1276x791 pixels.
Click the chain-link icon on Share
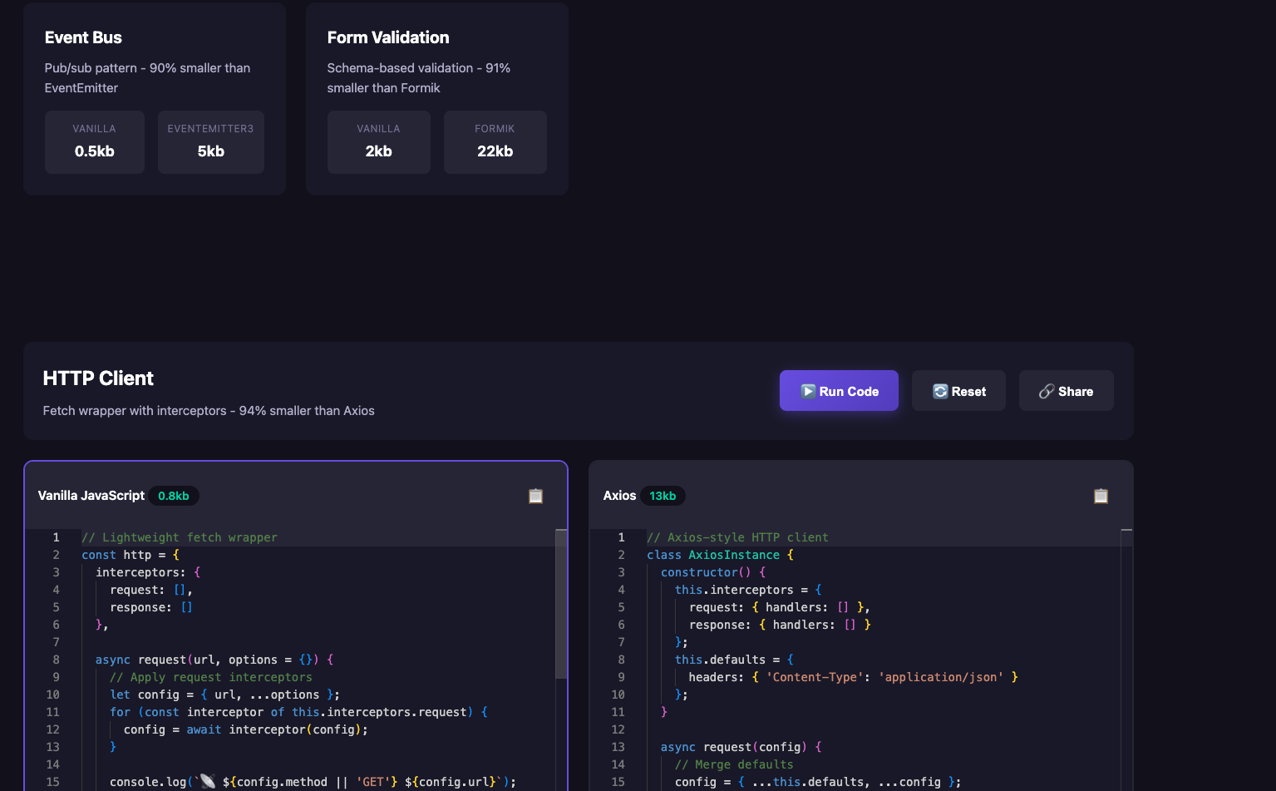tap(1047, 390)
